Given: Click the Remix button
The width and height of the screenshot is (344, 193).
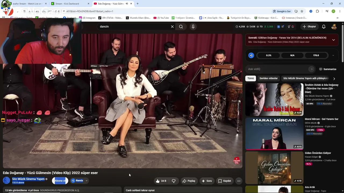Looking at the screenshot, I should (x=77, y=181).
